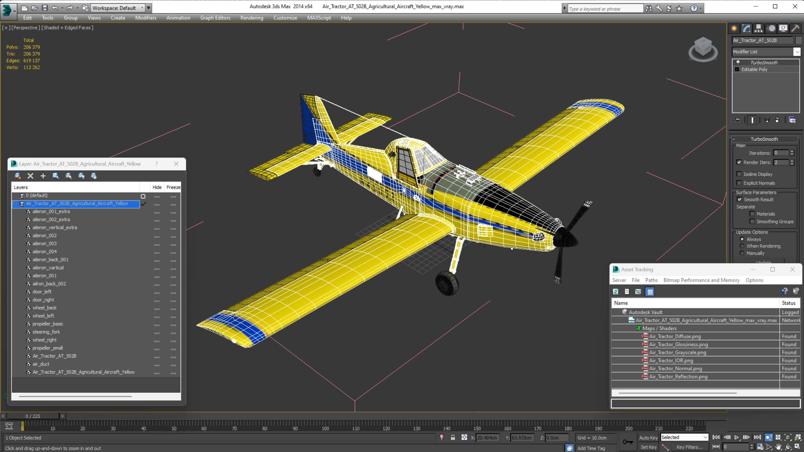Collapse the Air_Tractor yellow layer tree
This screenshot has height=452, width=804.
pyautogui.click(x=15, y=204)
